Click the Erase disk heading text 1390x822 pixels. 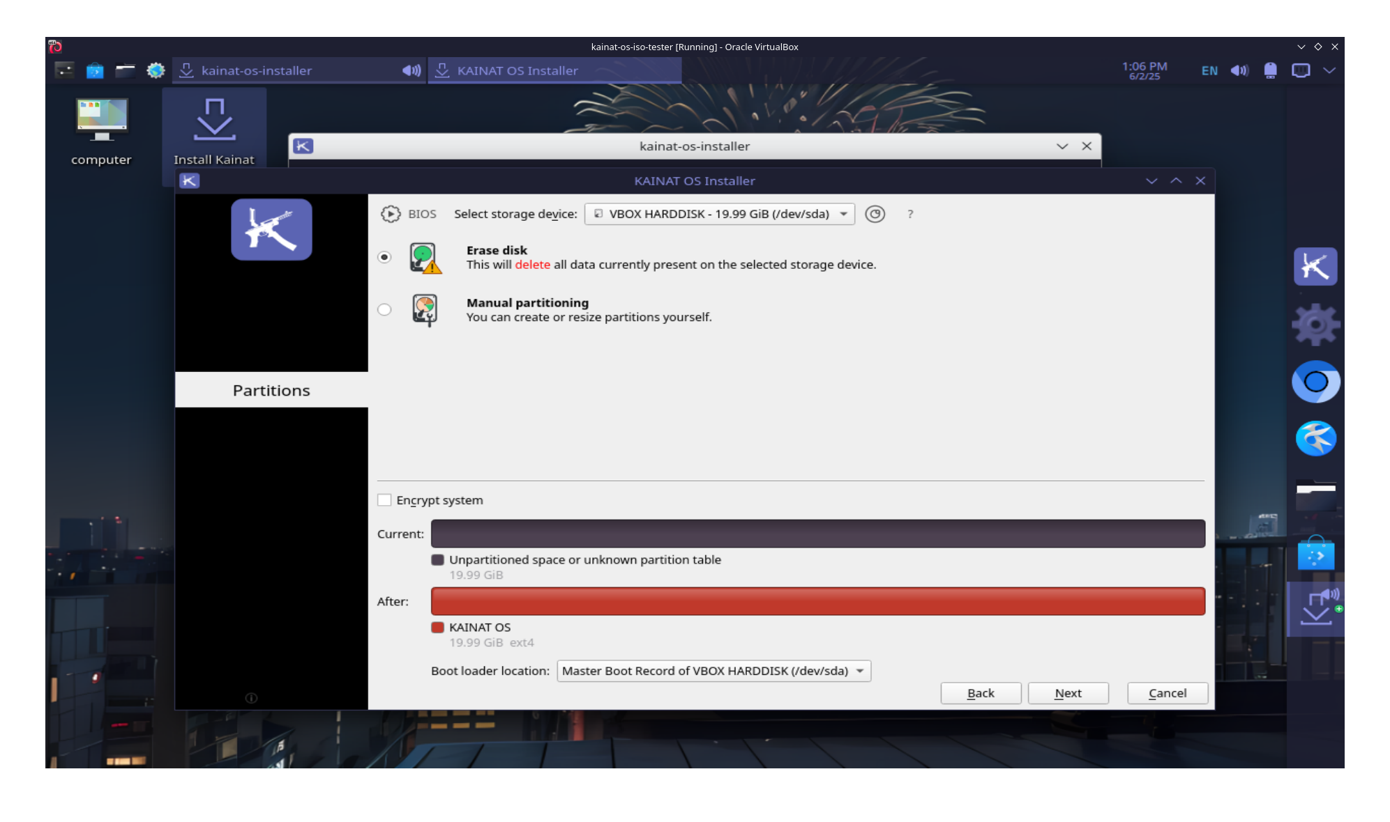(497, 250)
